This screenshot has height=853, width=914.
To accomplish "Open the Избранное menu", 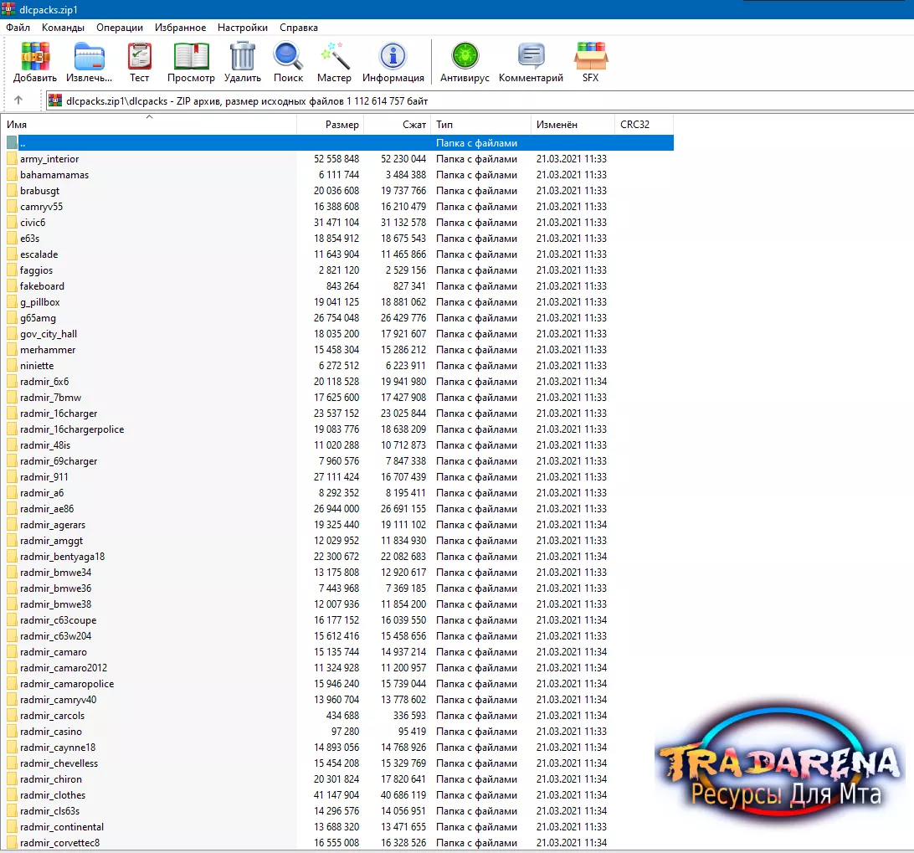I will [x=180, y=28].
